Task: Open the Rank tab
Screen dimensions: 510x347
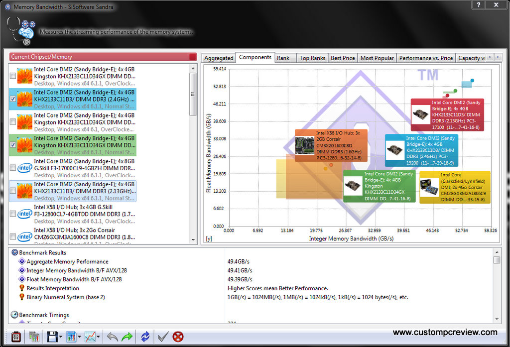Action: 285,58
